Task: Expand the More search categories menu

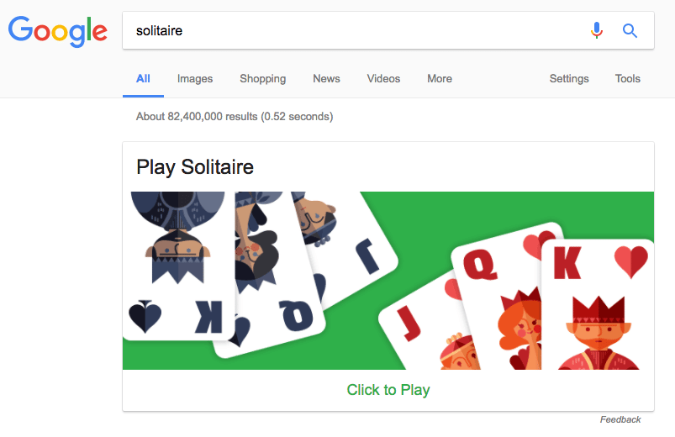Action: point(440,79)
